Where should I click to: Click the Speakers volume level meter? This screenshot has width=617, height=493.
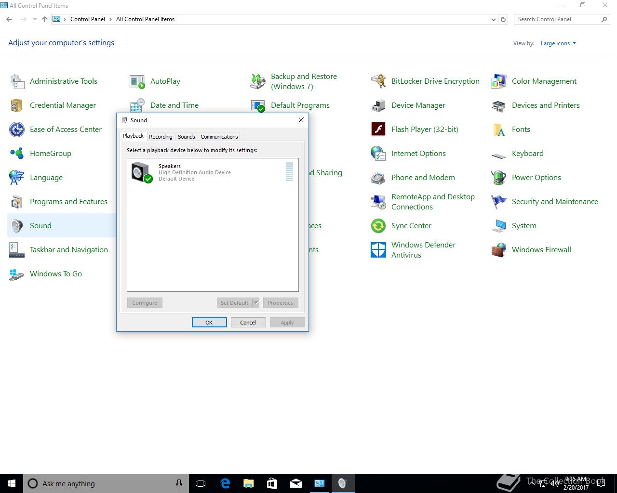point(290,172)
